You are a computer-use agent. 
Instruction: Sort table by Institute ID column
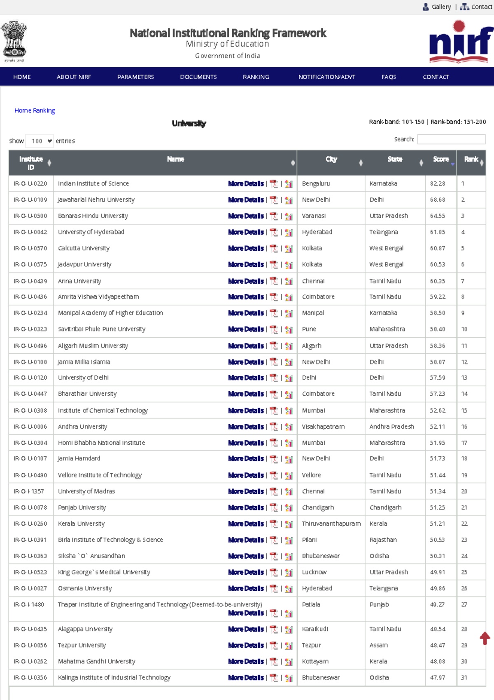(31, 163)
